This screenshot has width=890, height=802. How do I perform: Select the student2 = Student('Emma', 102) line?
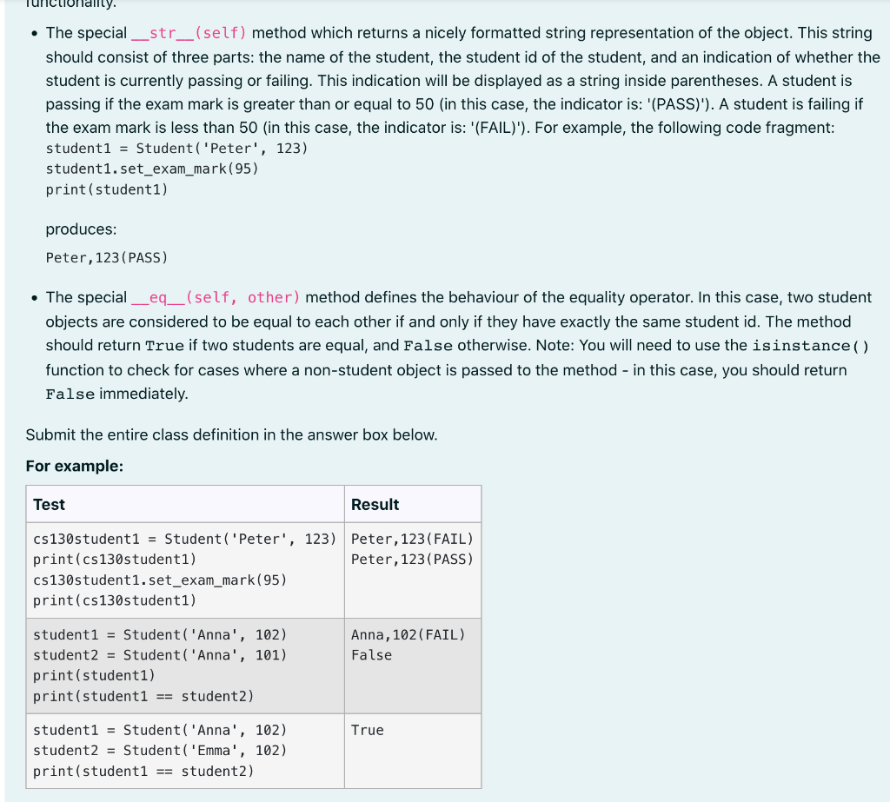click(x=160, y=750)
